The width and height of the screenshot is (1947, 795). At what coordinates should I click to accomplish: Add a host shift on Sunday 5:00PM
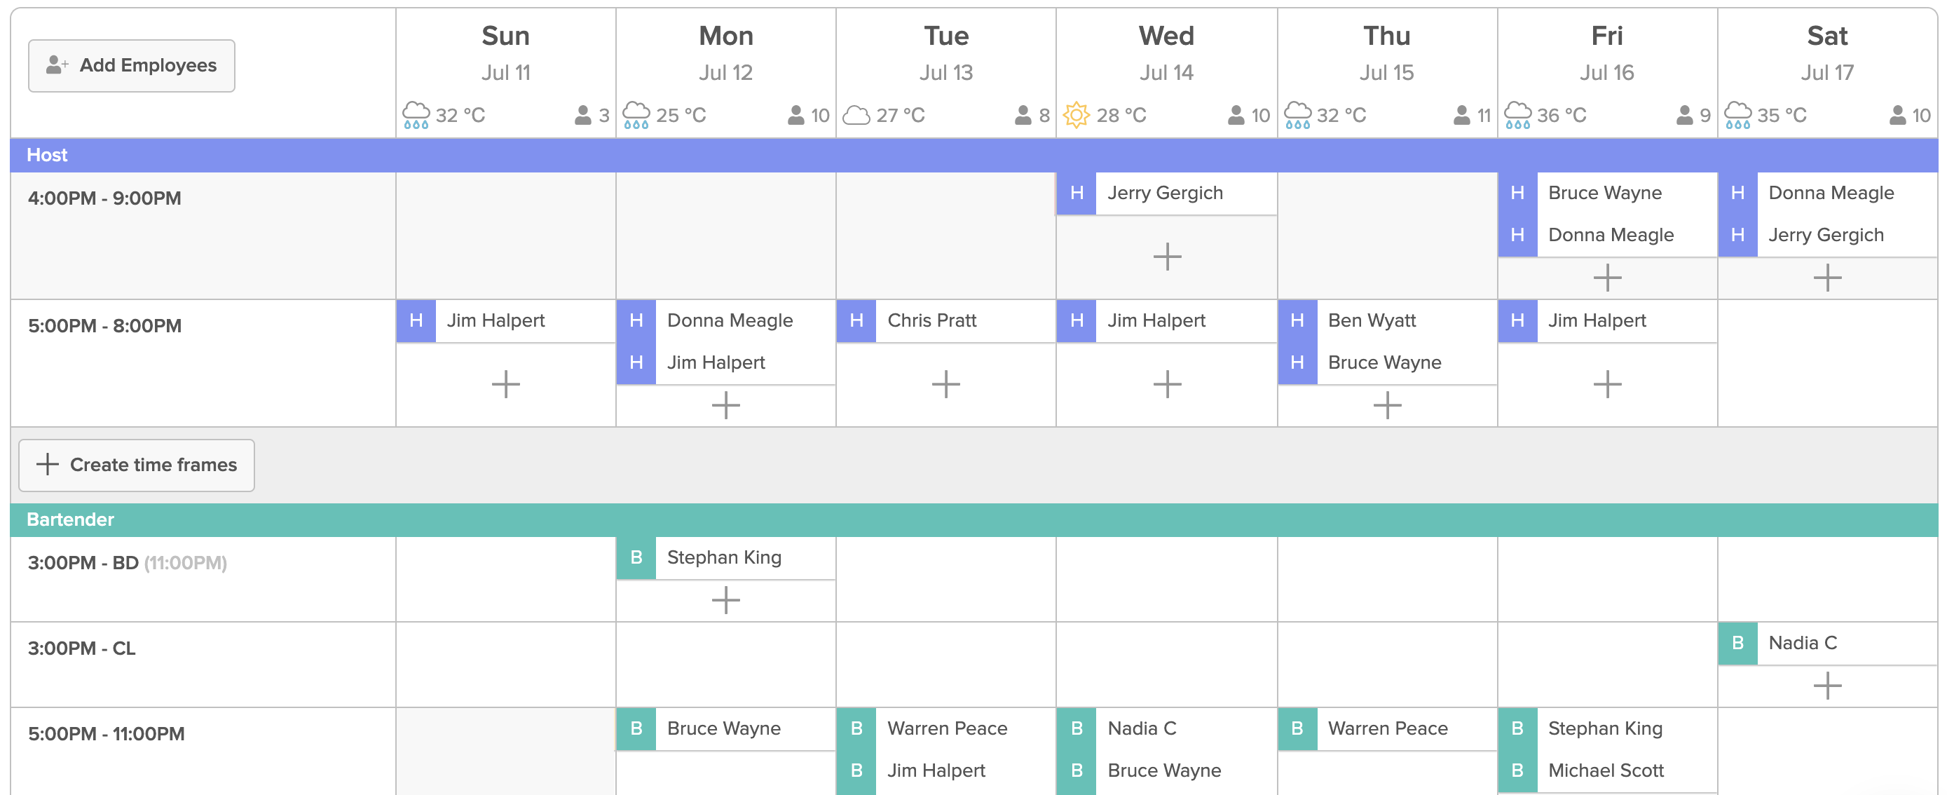(505, 384)
